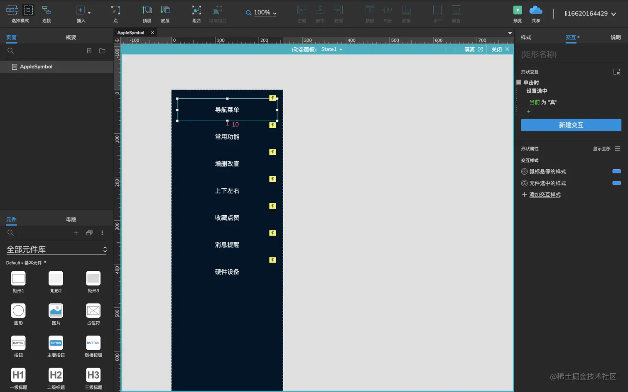Click the 元件选中的样式 blue color swatch
Viewport: 628px width, 392px height.
[617, 183]
